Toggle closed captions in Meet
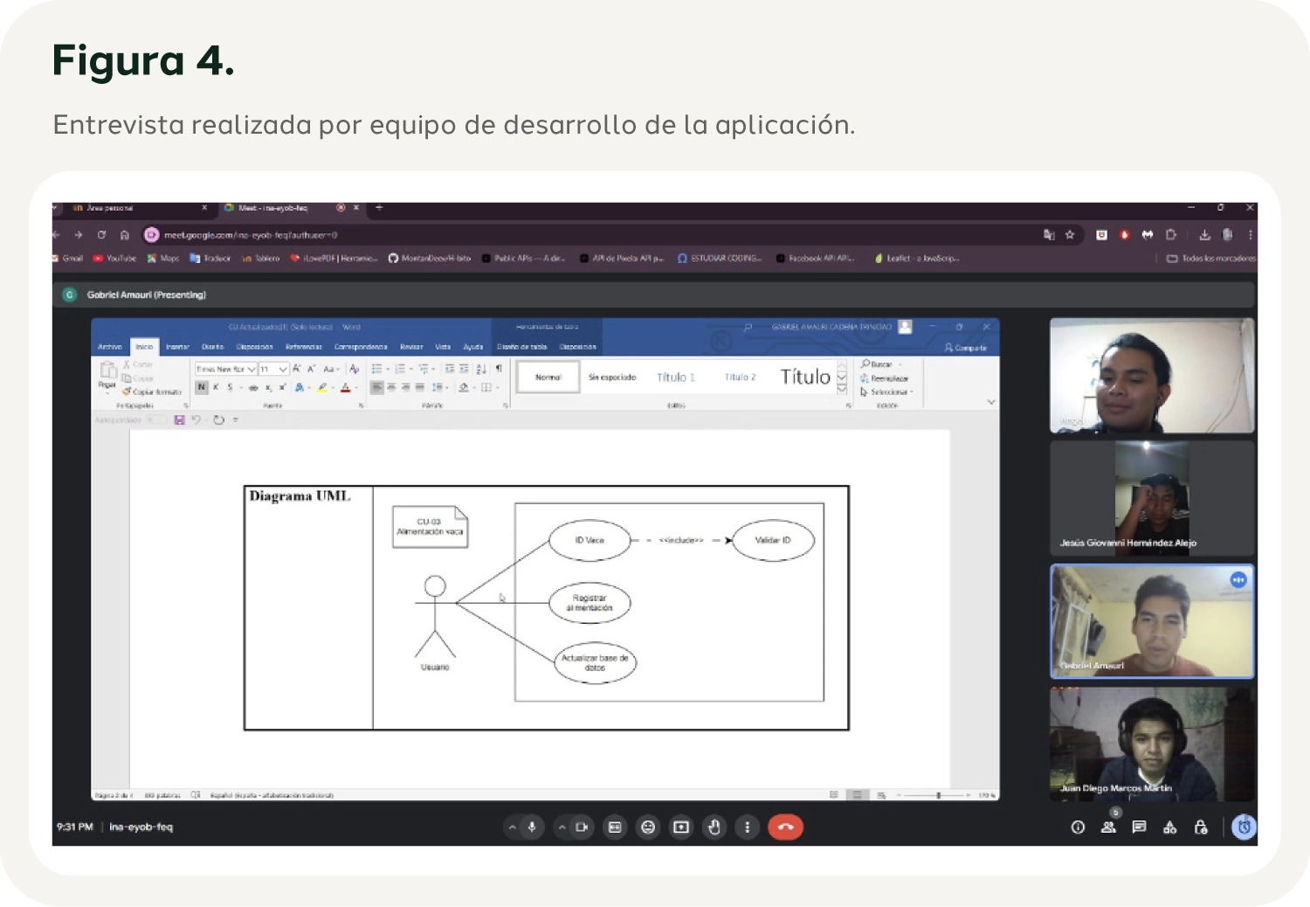The height and width of the screenshot is (907, 1310). point(615,827)
